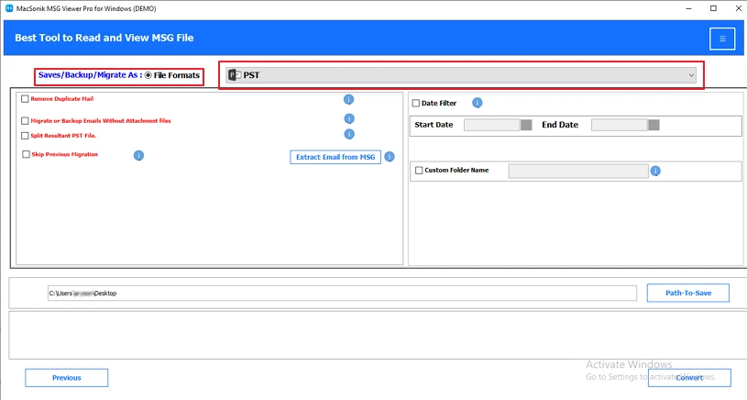The image size is (747, 400).
Task: Show info for Remove Duplicate Mail
Action: coord(348,99)
